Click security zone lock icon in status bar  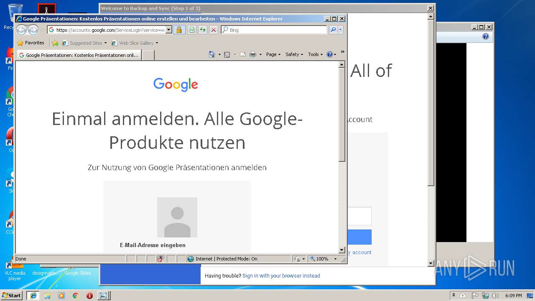297,259
